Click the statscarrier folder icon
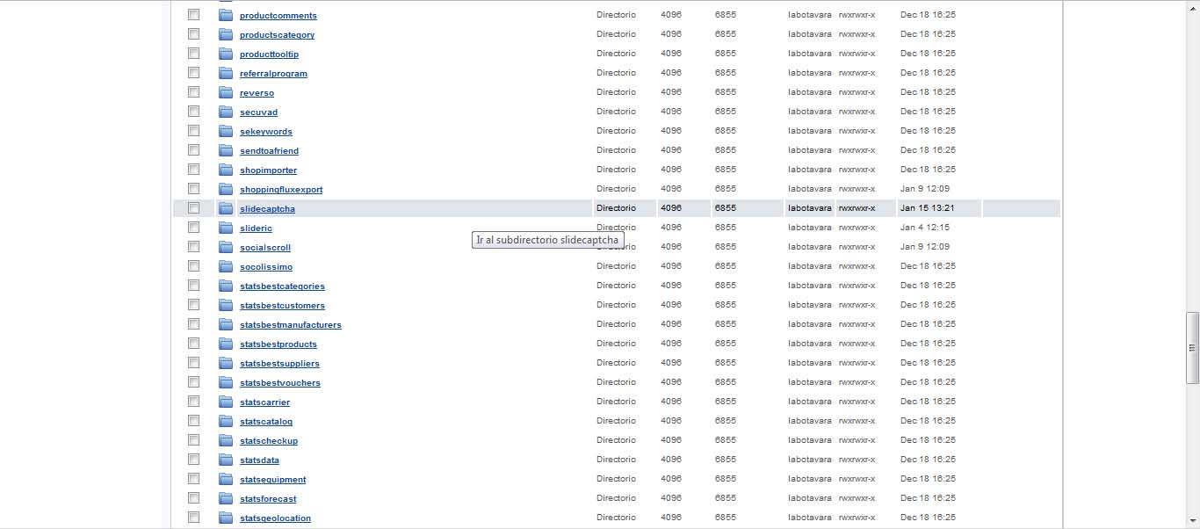1200x529 pixels. coord(226,402)
